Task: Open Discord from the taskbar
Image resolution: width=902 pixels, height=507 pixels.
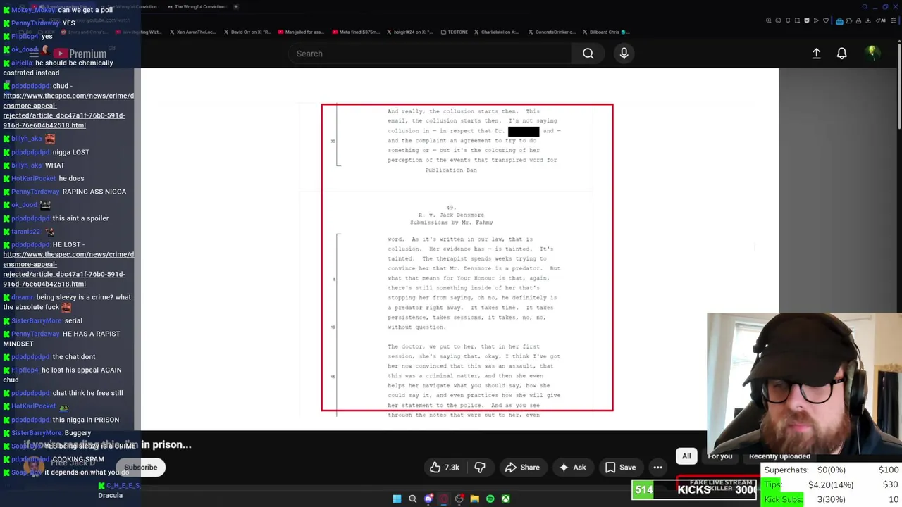Action: 428,499
